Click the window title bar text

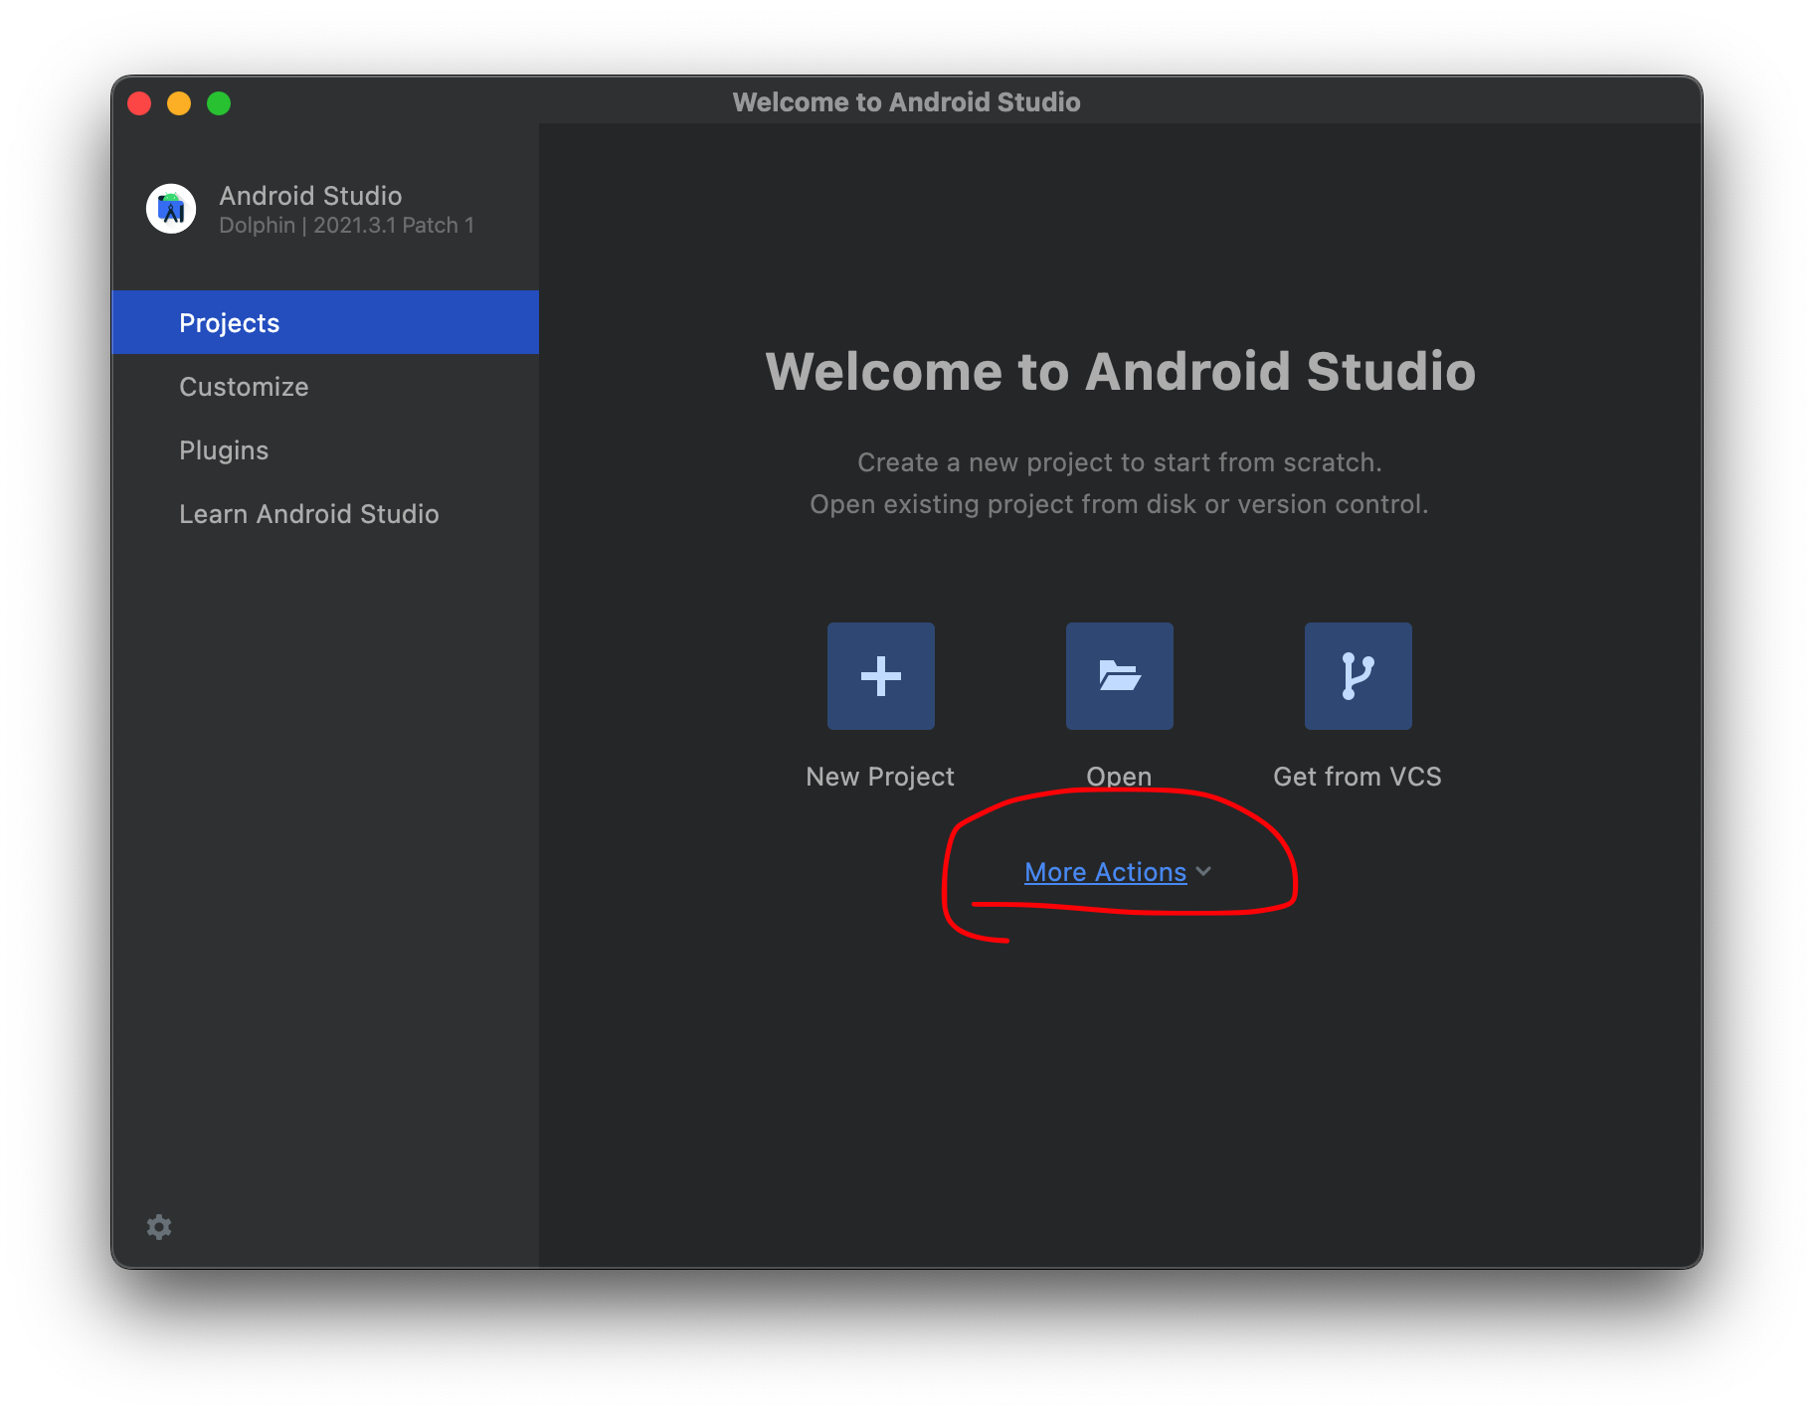(906, 102)
